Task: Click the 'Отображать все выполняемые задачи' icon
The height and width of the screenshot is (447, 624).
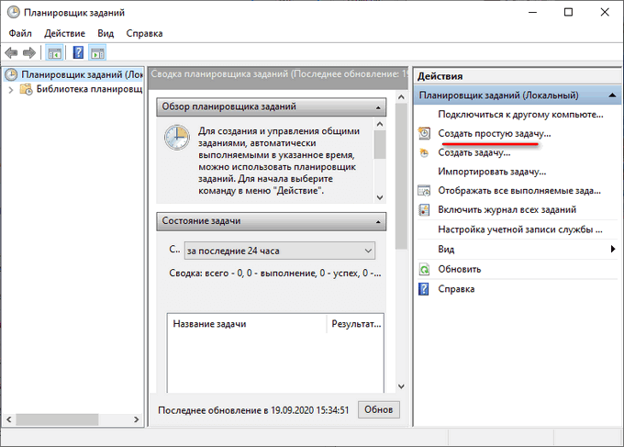Action: (424, 192)
